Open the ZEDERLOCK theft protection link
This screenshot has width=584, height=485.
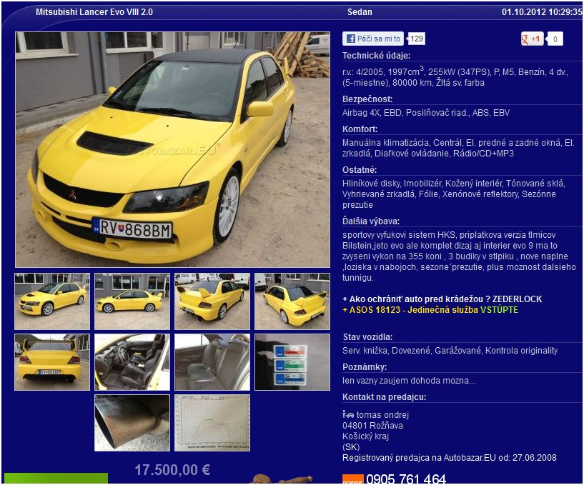[442, 299]
